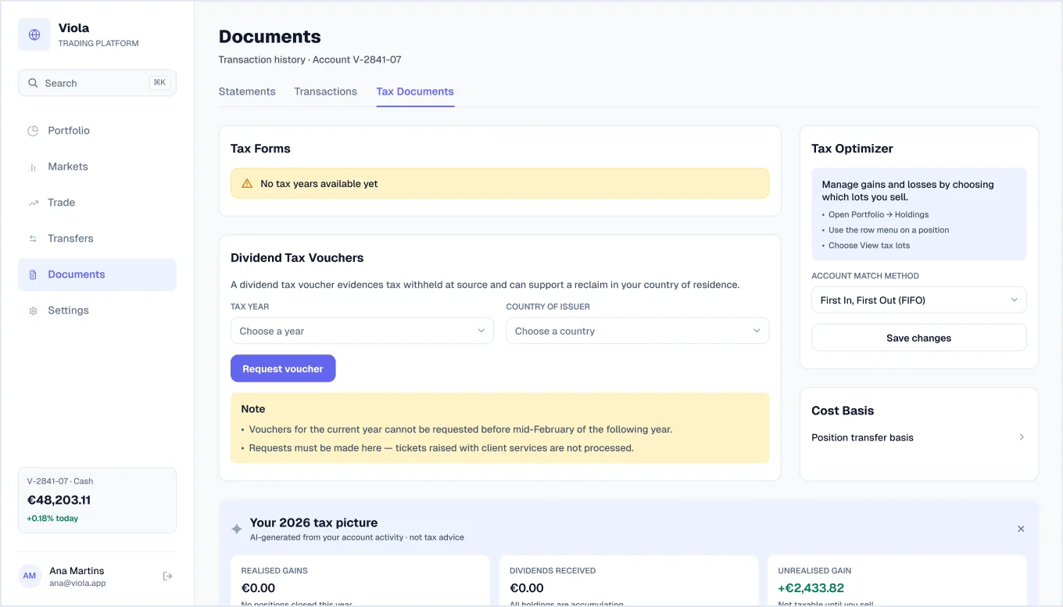This screenshot has height=607, width=1063.
Task: Click the Save changes button
Action: (x=919, y=338)
